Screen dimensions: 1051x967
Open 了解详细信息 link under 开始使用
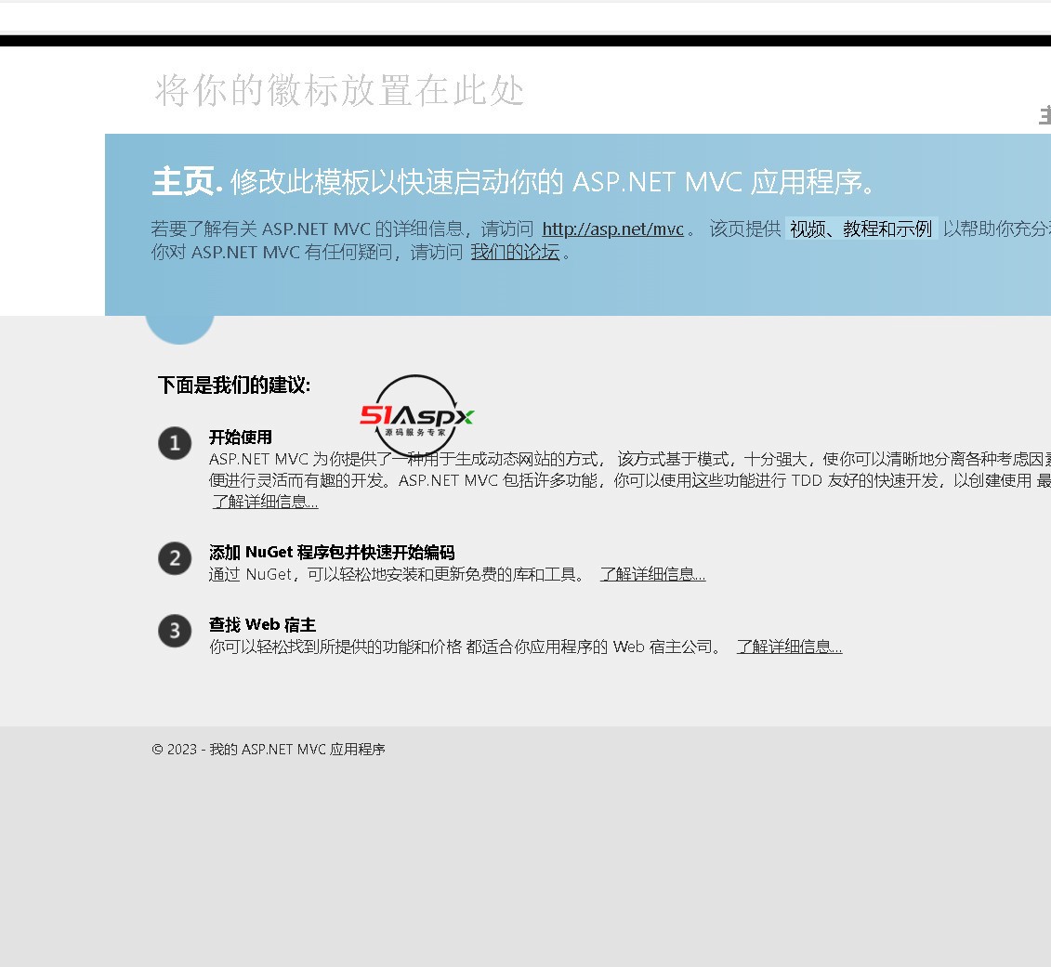click(265, 502)
